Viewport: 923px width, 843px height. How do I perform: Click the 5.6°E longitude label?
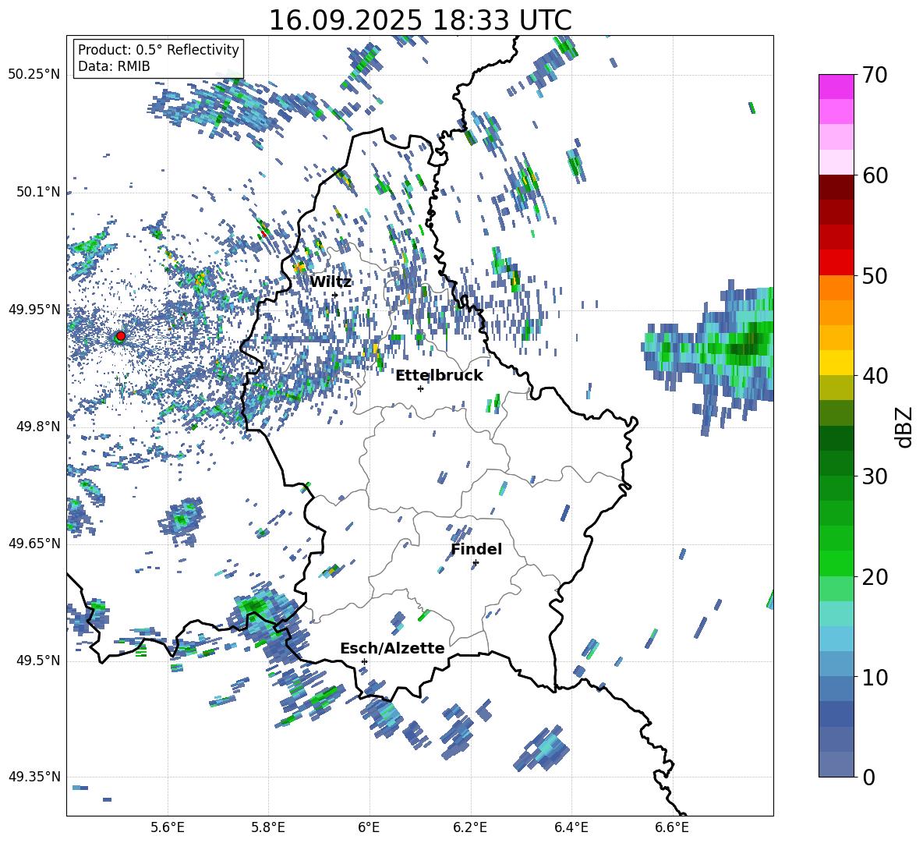168,827
